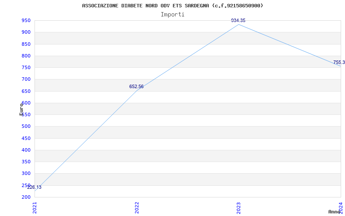Click the chart title ASSOCIAZIONE DIABETE NORD ODV ETS SARDEGNA
Screen dimensions: 345x216
click(x=172, y=6)
